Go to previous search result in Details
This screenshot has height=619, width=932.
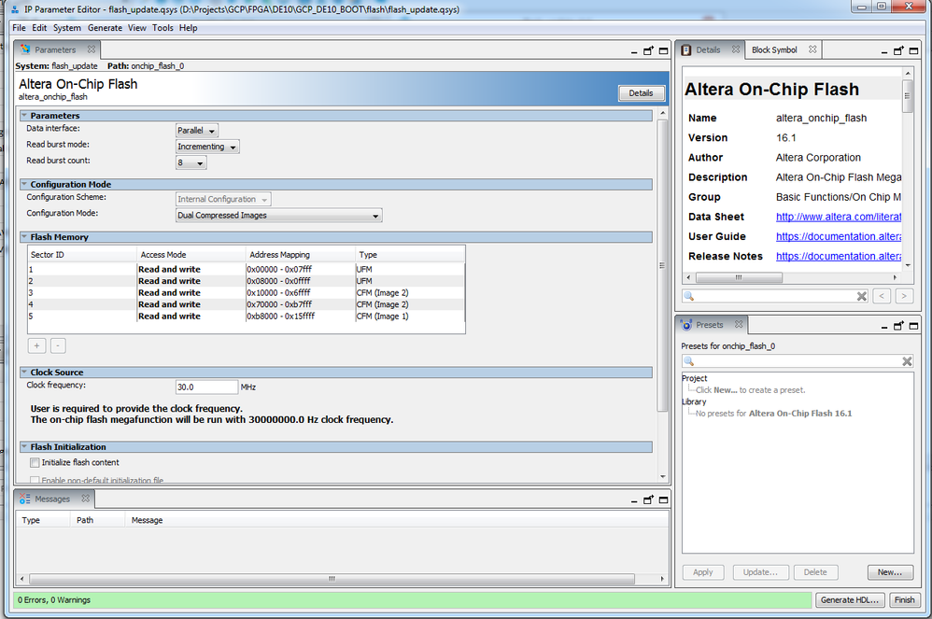pyautogui.click(x=882, y=295)
